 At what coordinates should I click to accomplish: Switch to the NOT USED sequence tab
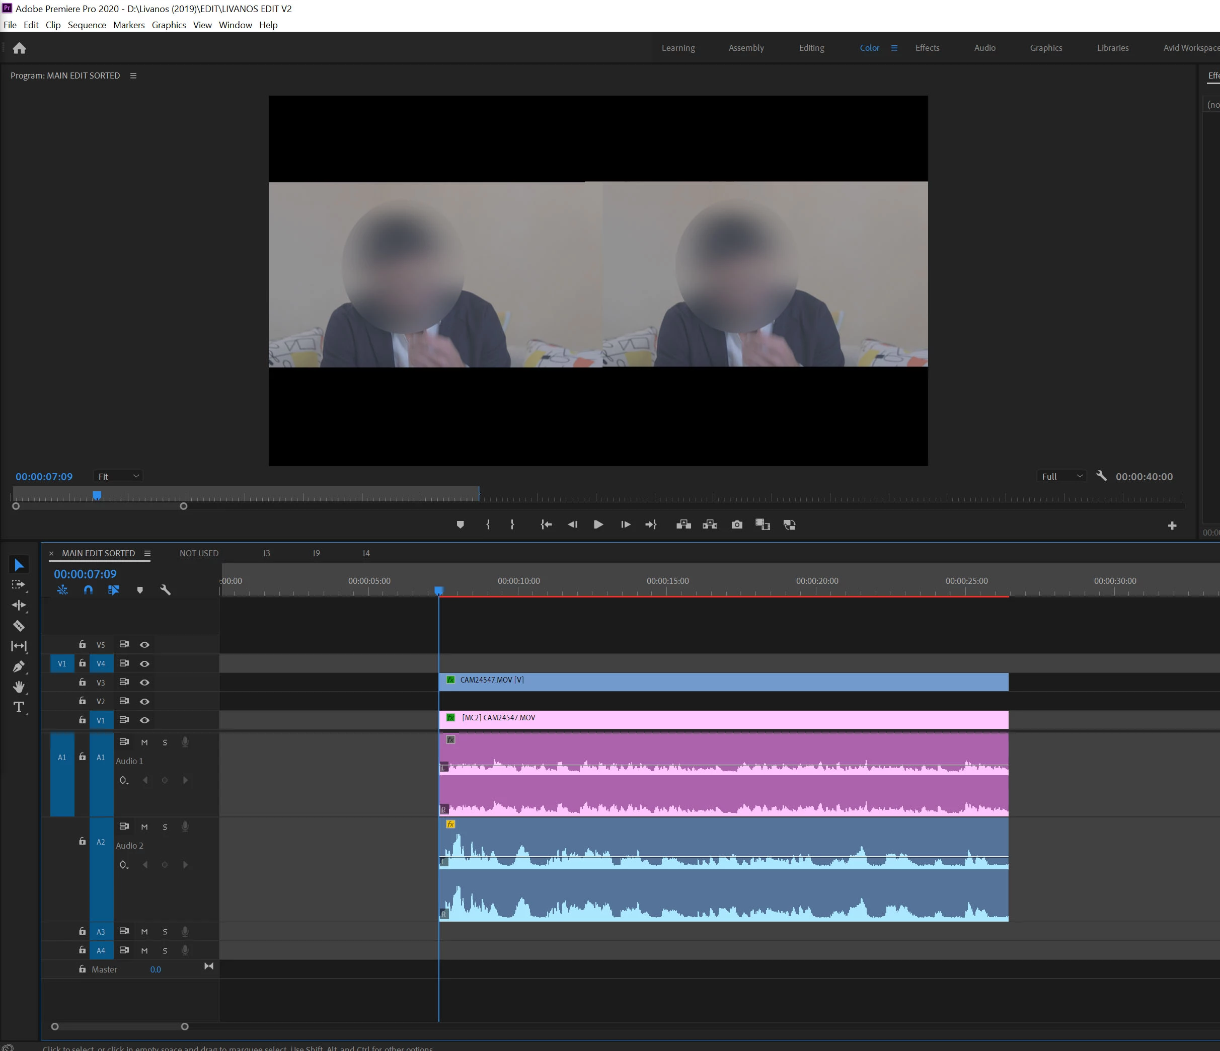coord(199,554)
